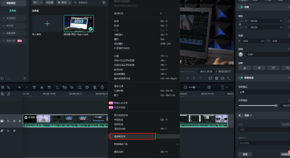Click the AI绘图 button
Image resolution: width=290 pixels, height=158 pixels.
tap(50, 2)
